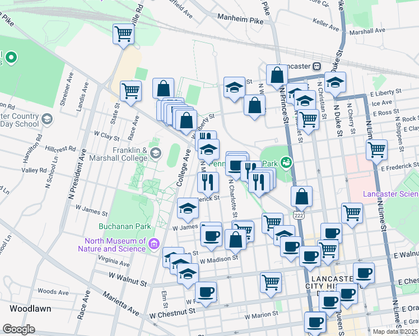Click 'N President Ave' road label

click(77, 174)
